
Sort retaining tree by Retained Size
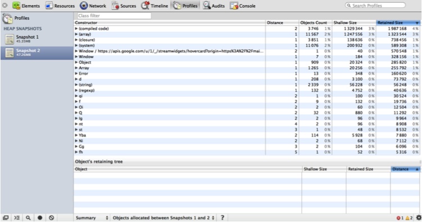point(368,169)
